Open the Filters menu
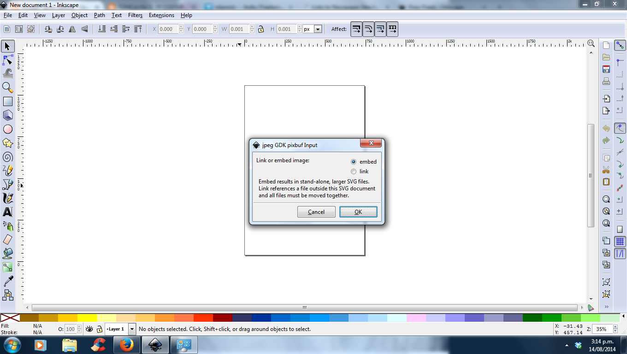The image size is (627, 354). pos(136,15)
